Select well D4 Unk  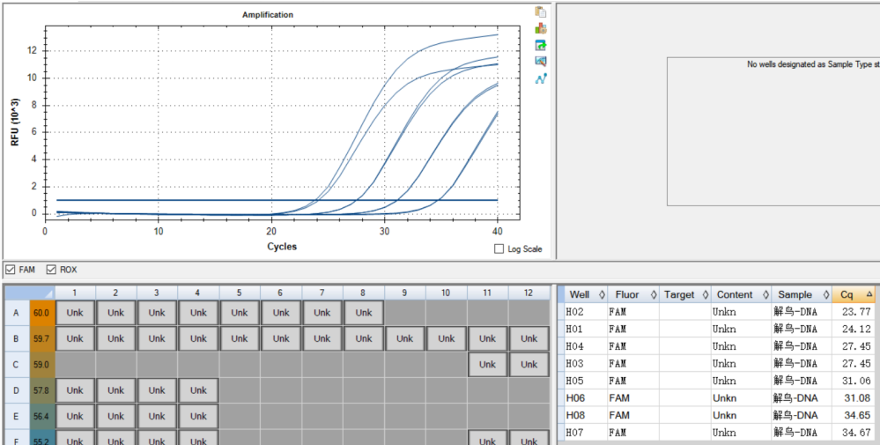198,390
